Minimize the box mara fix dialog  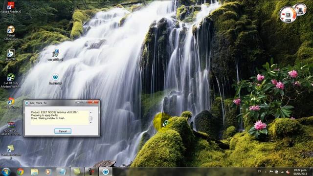click(x=78, y=102)
